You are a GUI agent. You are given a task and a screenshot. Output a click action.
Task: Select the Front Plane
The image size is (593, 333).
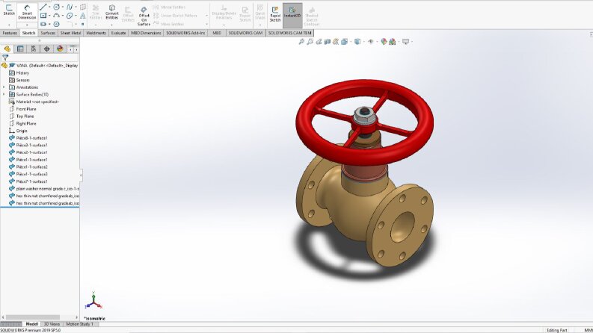point(26,109)
